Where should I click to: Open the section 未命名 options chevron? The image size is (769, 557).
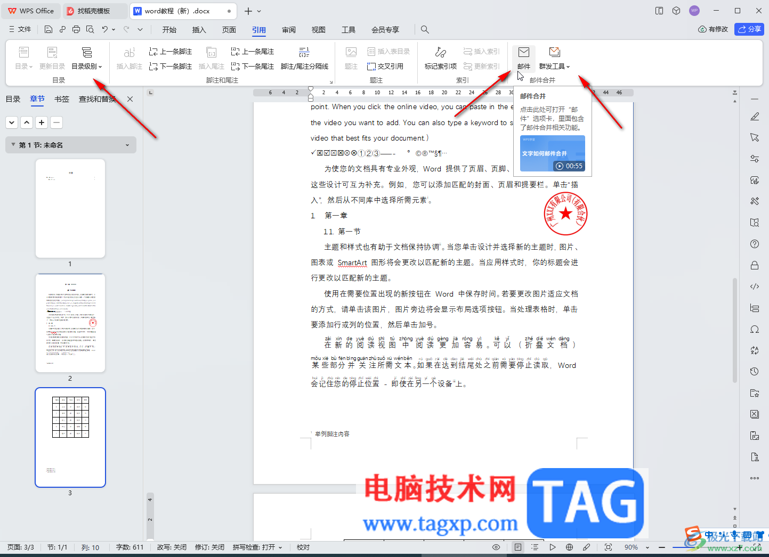(127, 145)
